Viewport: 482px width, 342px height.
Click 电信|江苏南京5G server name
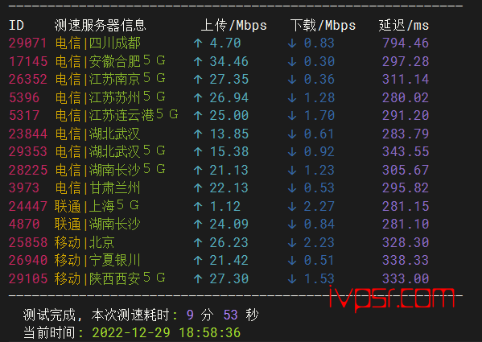click(110, 79)
